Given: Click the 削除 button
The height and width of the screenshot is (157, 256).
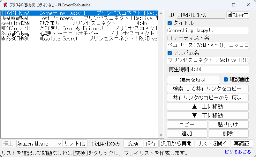Looking at the screenshot, I should tap(228, 133).
